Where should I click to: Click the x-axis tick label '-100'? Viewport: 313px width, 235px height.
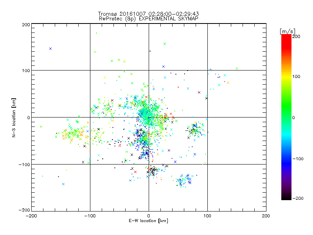[90, 216]
